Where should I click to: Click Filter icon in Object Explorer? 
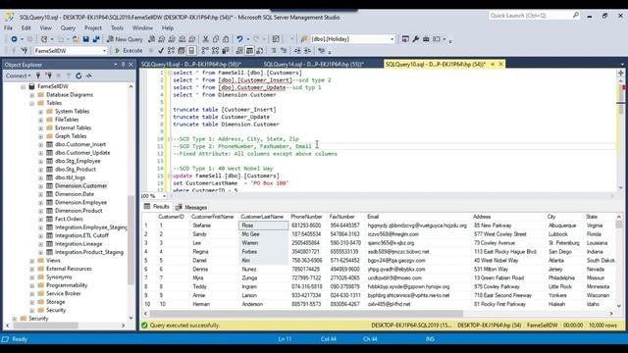click(69, 76)
